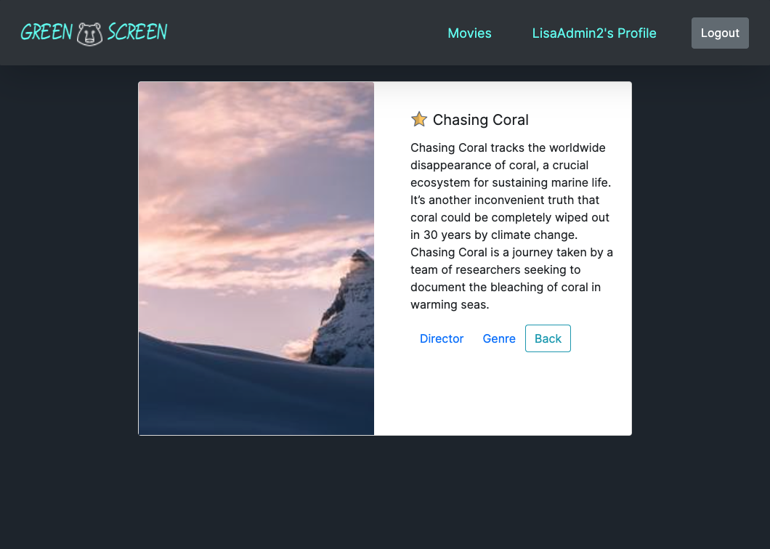Click the Logout button

(720, 33)
